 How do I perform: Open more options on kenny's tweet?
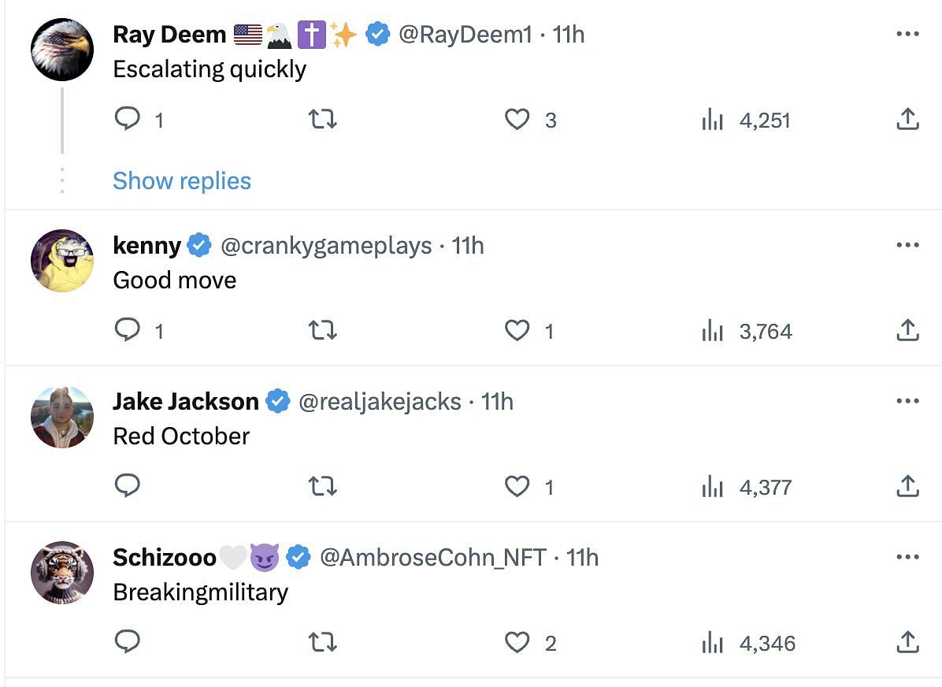[x=907, y=245]
